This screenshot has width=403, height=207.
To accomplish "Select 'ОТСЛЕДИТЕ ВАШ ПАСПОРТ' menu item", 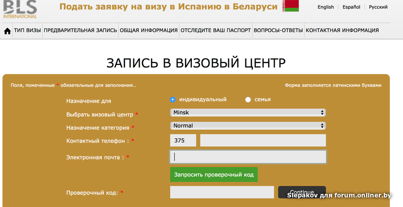I will click(216, 30).
